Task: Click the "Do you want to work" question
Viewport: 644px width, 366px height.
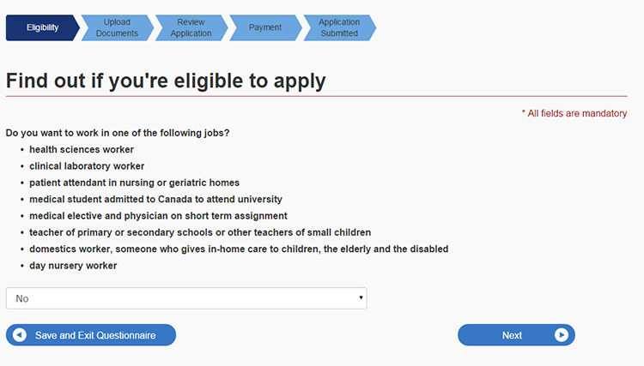Action: 118,133
